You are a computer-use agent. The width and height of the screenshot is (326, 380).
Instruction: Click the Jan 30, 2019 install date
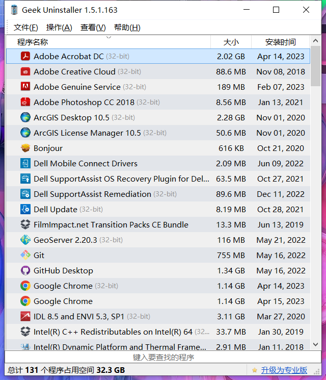pyautogui.click(x=281, y=332)
